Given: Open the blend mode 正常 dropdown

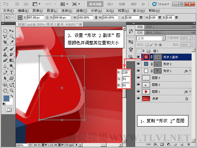Looking at the screenshot, I should pyautogui.click(x=163, y=38).
